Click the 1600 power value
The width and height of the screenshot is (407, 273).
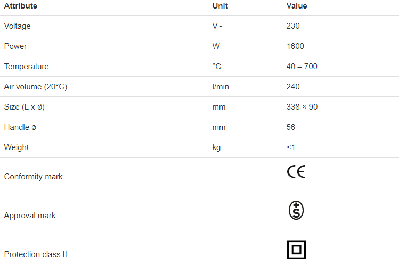click(x=295, y=46)
